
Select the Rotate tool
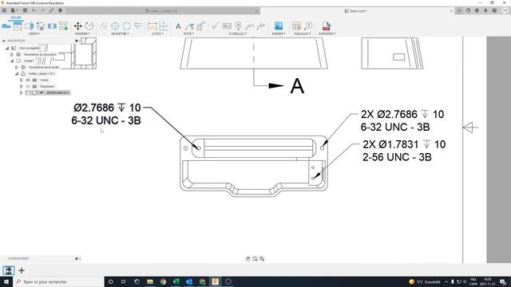tap(89, 26)
